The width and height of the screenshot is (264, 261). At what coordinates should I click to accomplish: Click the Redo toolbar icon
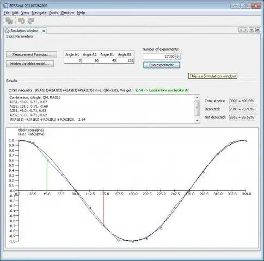[31, 21]
